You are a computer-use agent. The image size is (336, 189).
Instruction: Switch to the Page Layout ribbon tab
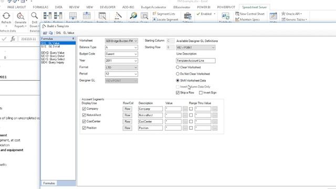click(16, 7)
